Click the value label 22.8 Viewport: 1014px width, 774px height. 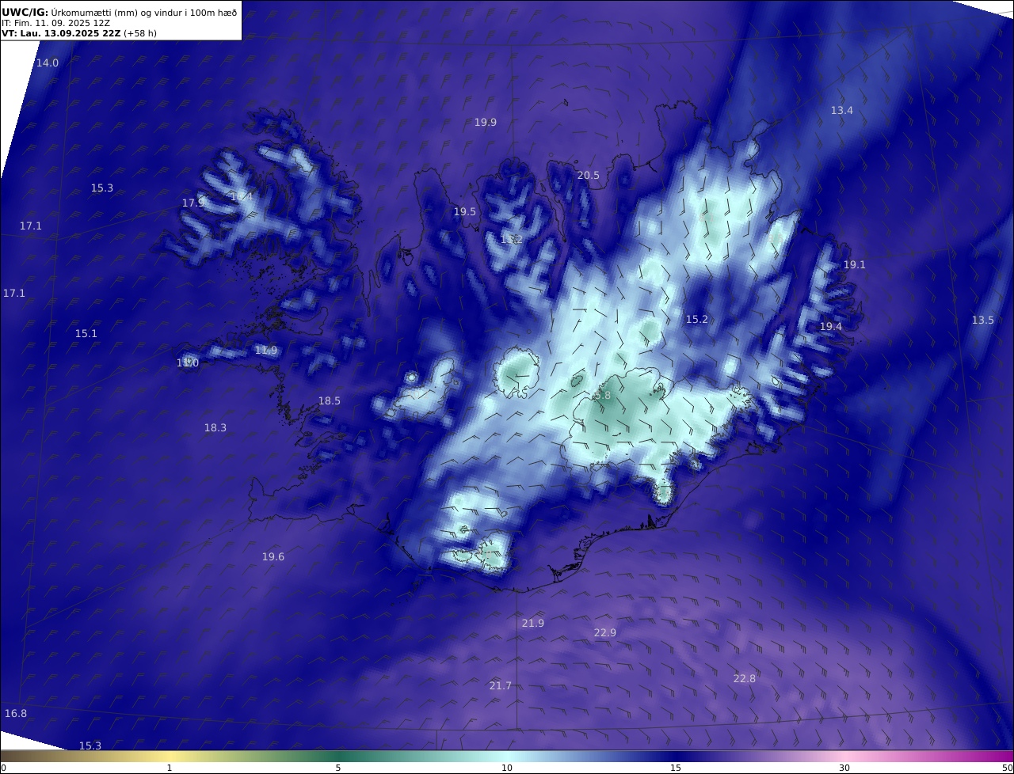pyautogui.click(x=745, y=679)
